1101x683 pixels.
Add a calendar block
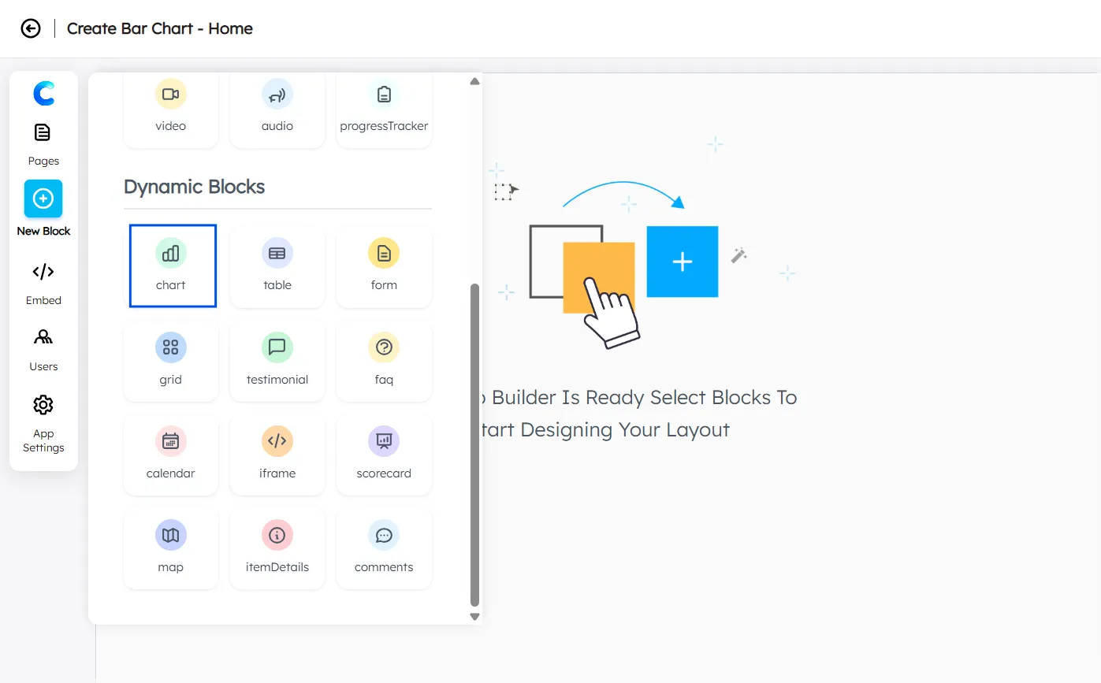171,454
